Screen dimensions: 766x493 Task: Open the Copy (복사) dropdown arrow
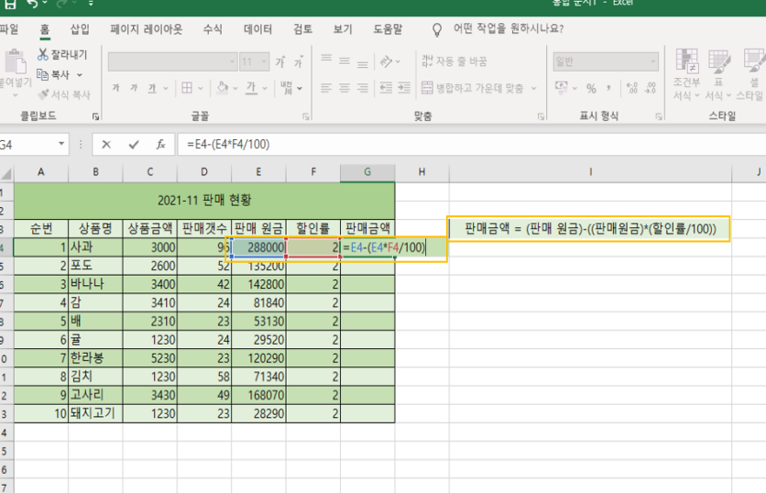point(79,75)
